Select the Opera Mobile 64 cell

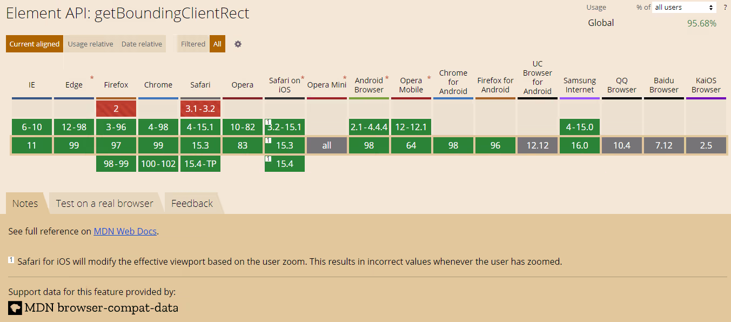point(411,145)
